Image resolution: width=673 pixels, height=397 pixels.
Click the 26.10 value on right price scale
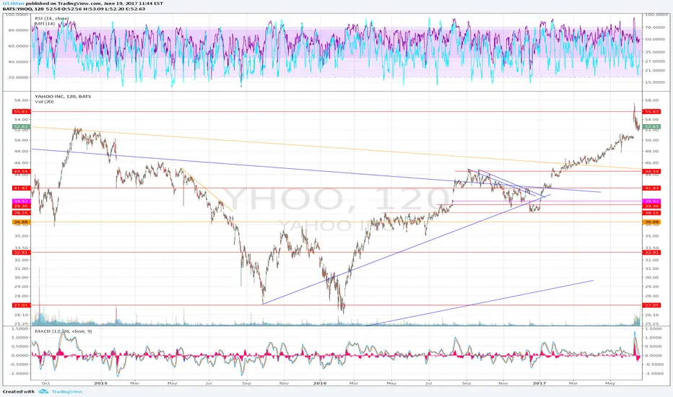point(651,315)
